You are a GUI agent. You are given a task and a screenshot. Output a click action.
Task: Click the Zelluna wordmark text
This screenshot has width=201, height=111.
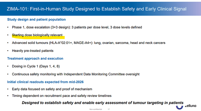191,106
